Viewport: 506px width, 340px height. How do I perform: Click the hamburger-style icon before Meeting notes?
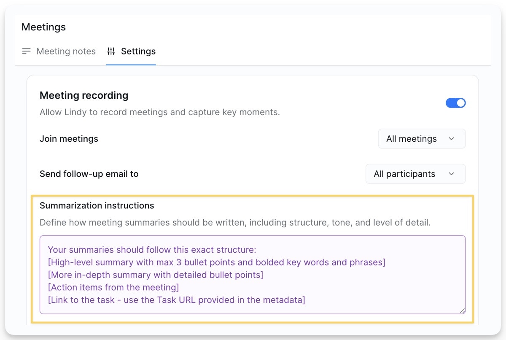click(26, 51)
